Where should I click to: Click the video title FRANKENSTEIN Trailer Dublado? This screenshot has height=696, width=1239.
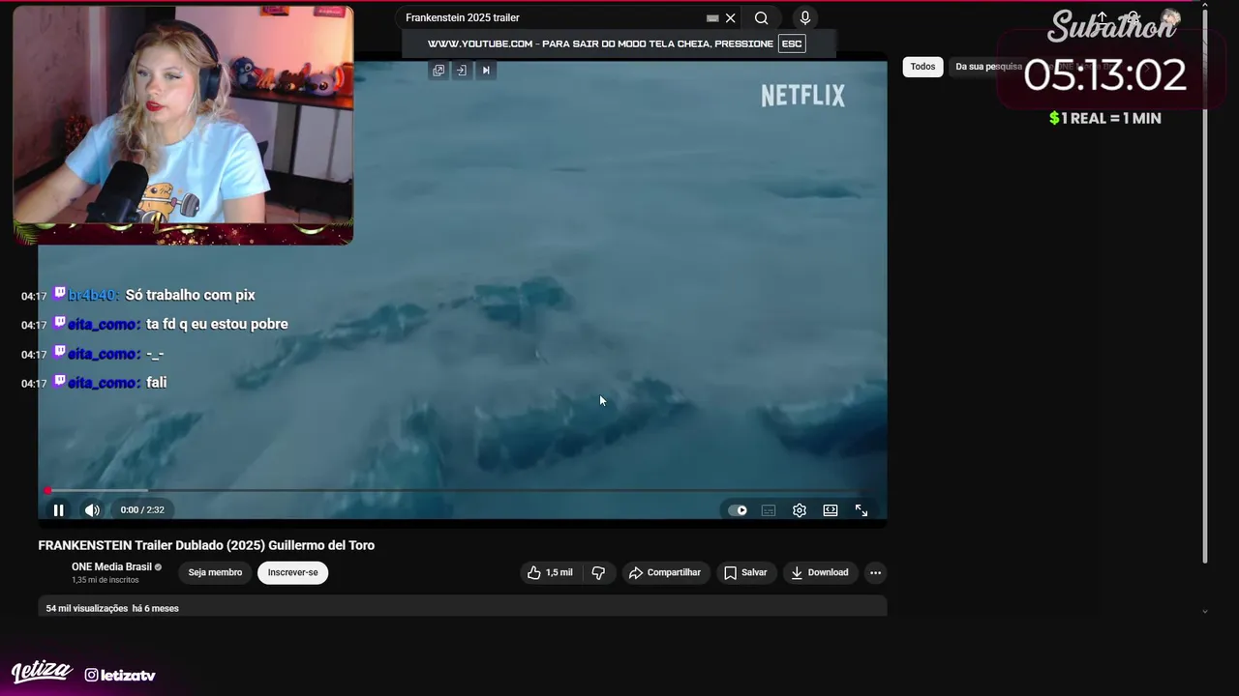[x=206, y=545]
